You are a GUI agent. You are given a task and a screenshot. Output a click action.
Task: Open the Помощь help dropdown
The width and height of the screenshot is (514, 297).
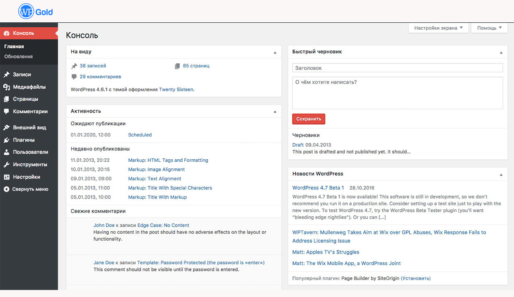[489, 28]
